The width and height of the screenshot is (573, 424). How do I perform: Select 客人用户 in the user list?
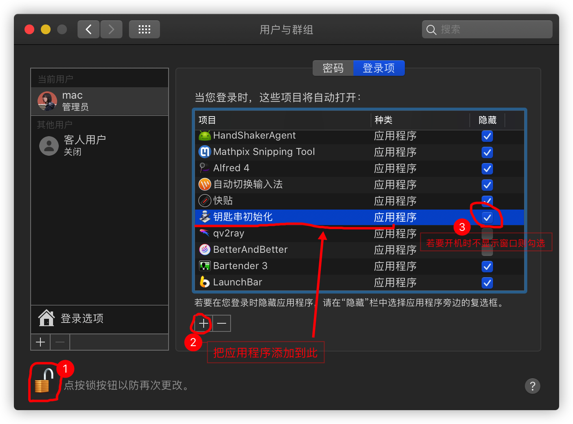[100, 146]
